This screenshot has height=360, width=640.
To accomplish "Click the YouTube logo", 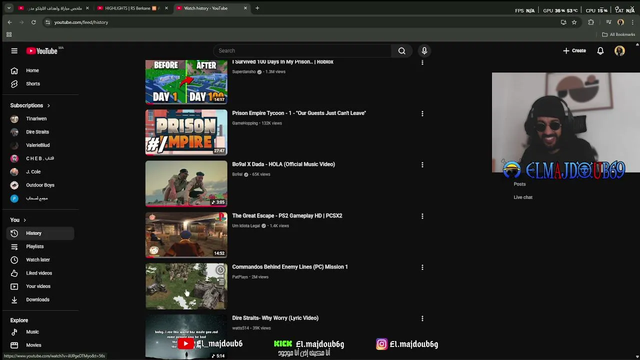I will pos(42,50).
